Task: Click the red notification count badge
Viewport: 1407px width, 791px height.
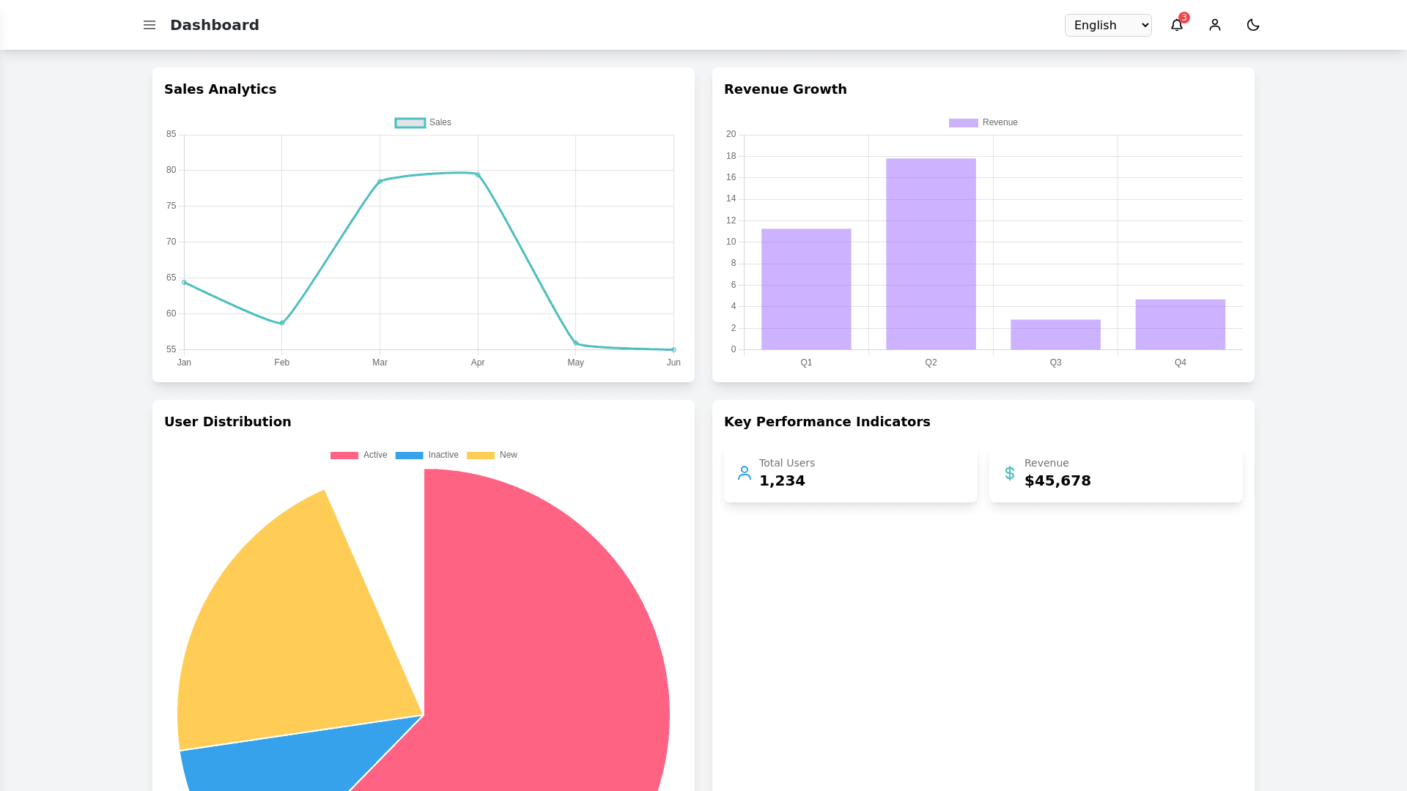Action: pos(1184,17)
